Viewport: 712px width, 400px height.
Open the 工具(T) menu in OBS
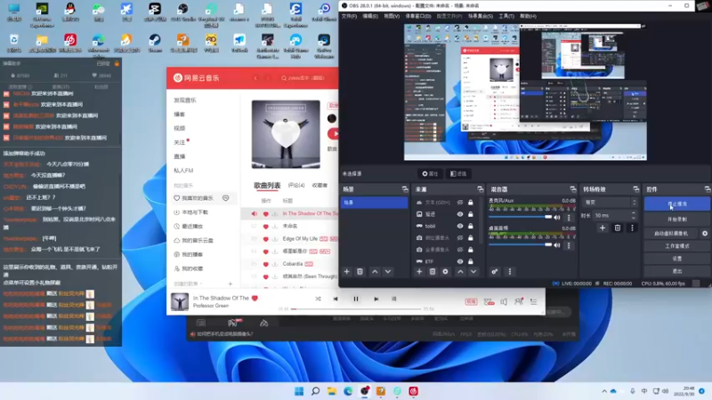pyautogui.click(x=506, y=16)
